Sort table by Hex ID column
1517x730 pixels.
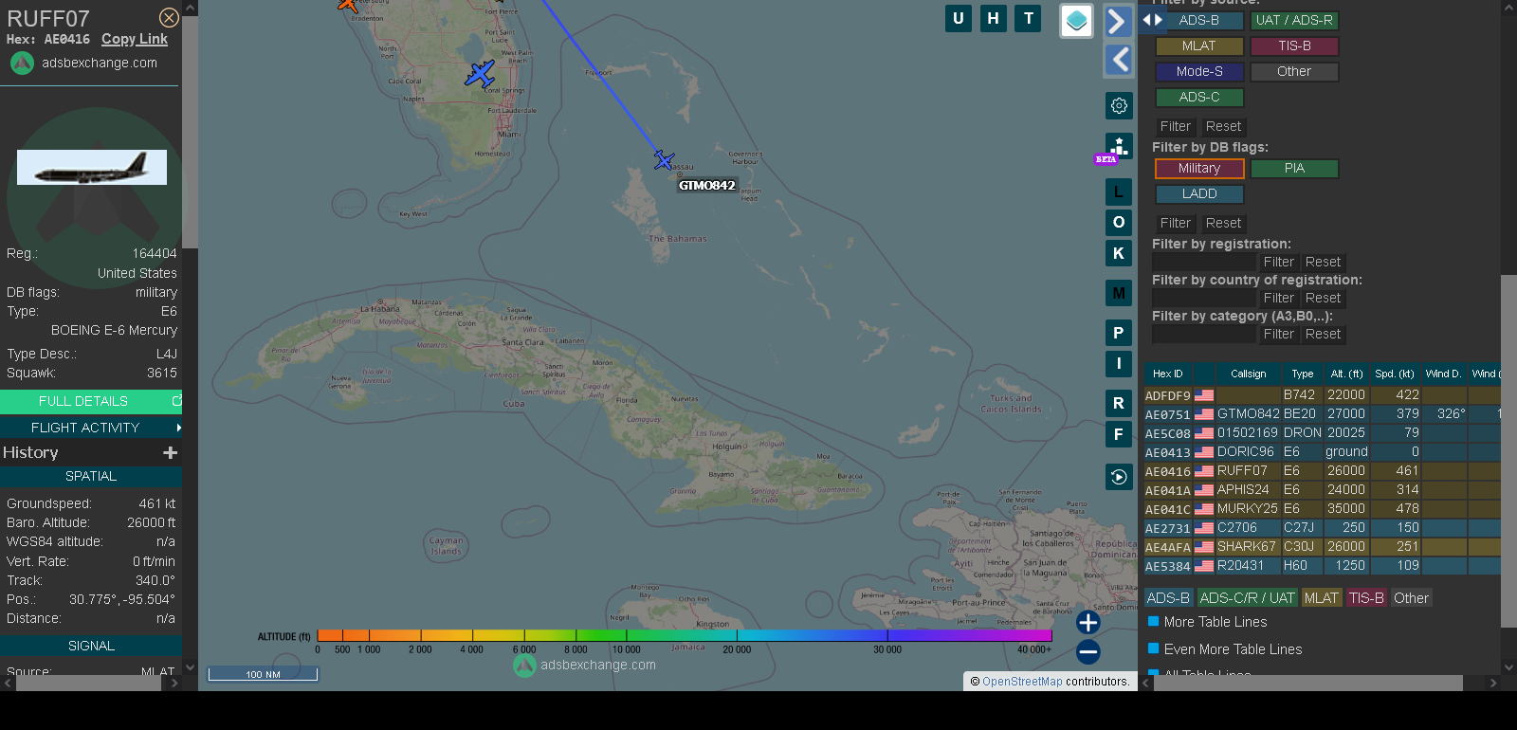pyautogui.click(x=1168, y=374)
